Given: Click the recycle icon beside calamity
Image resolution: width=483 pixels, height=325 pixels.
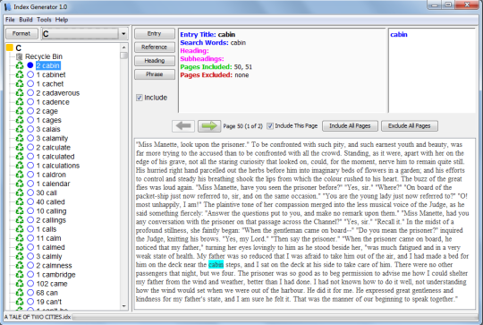Looking at the screenshot, I should [x=20, y=138].
